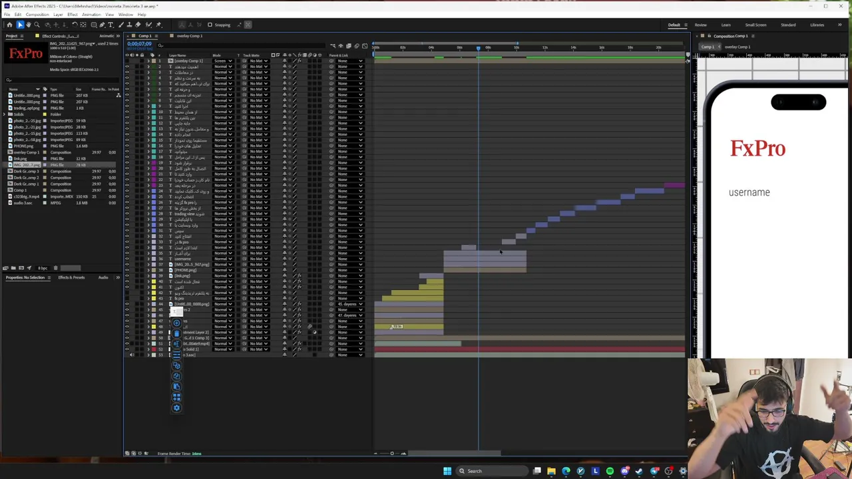This screenshot has height=479, width=852.
Task: Switch to the Review workspace
Action: tap(701, 25)
